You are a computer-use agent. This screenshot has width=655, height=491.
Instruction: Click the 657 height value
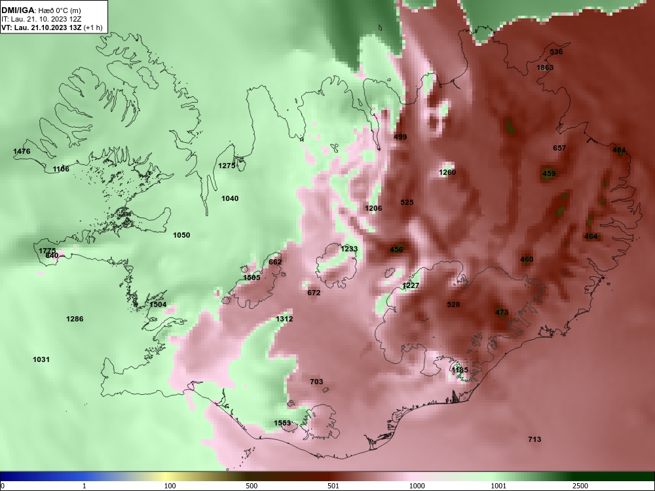[x=559, y=148]
